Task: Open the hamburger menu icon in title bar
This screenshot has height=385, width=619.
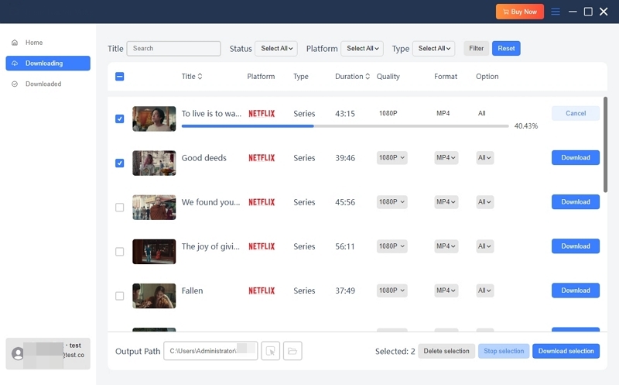Action: 556,12
